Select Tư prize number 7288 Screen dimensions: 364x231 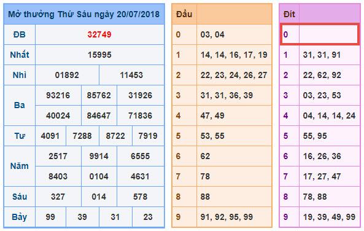click(82, 136)
